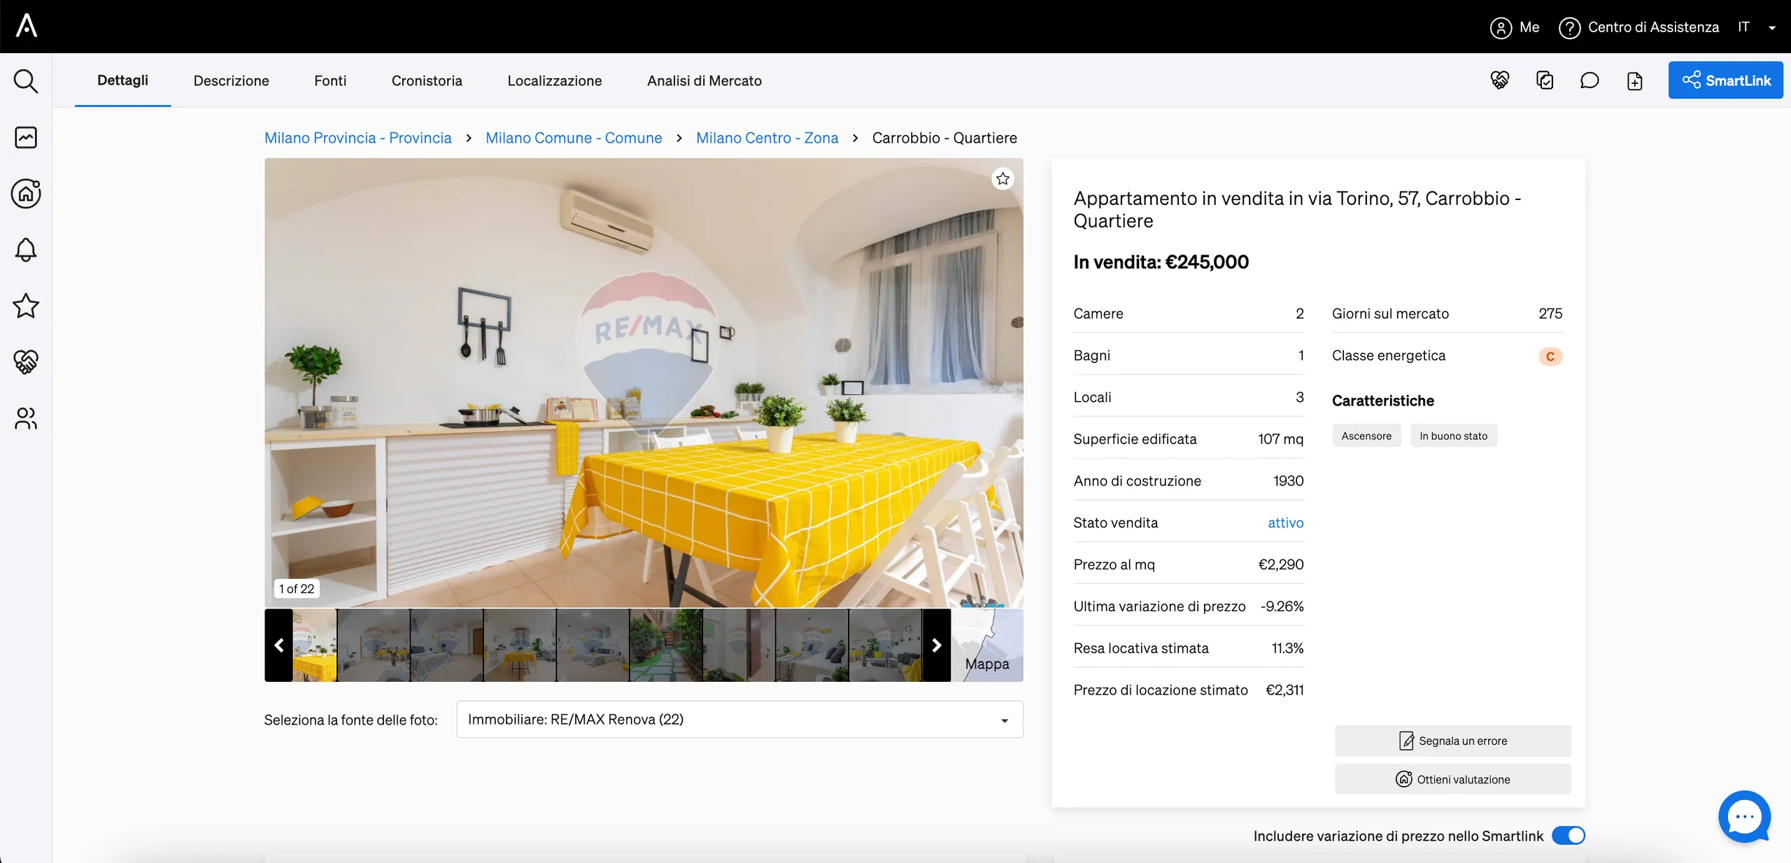This screenshot has width=1791, height=863.
Task: Click the handshake icon in top toolbar
Action: click(x=1500, y=80)
